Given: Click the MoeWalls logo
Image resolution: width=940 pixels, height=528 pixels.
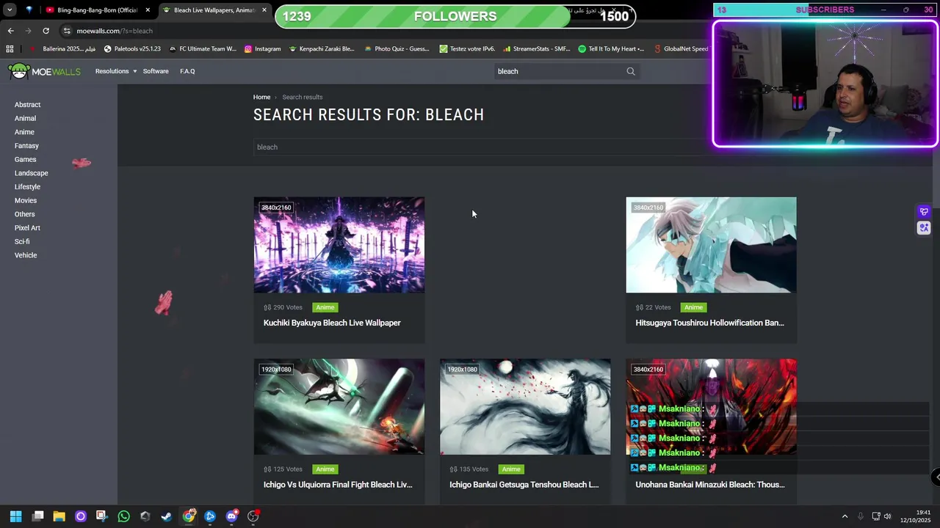Looking at the screenshot, I should [44, 71].
